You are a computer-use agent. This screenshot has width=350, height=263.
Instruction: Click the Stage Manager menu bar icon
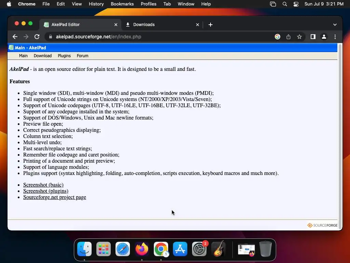click(273, 4)
